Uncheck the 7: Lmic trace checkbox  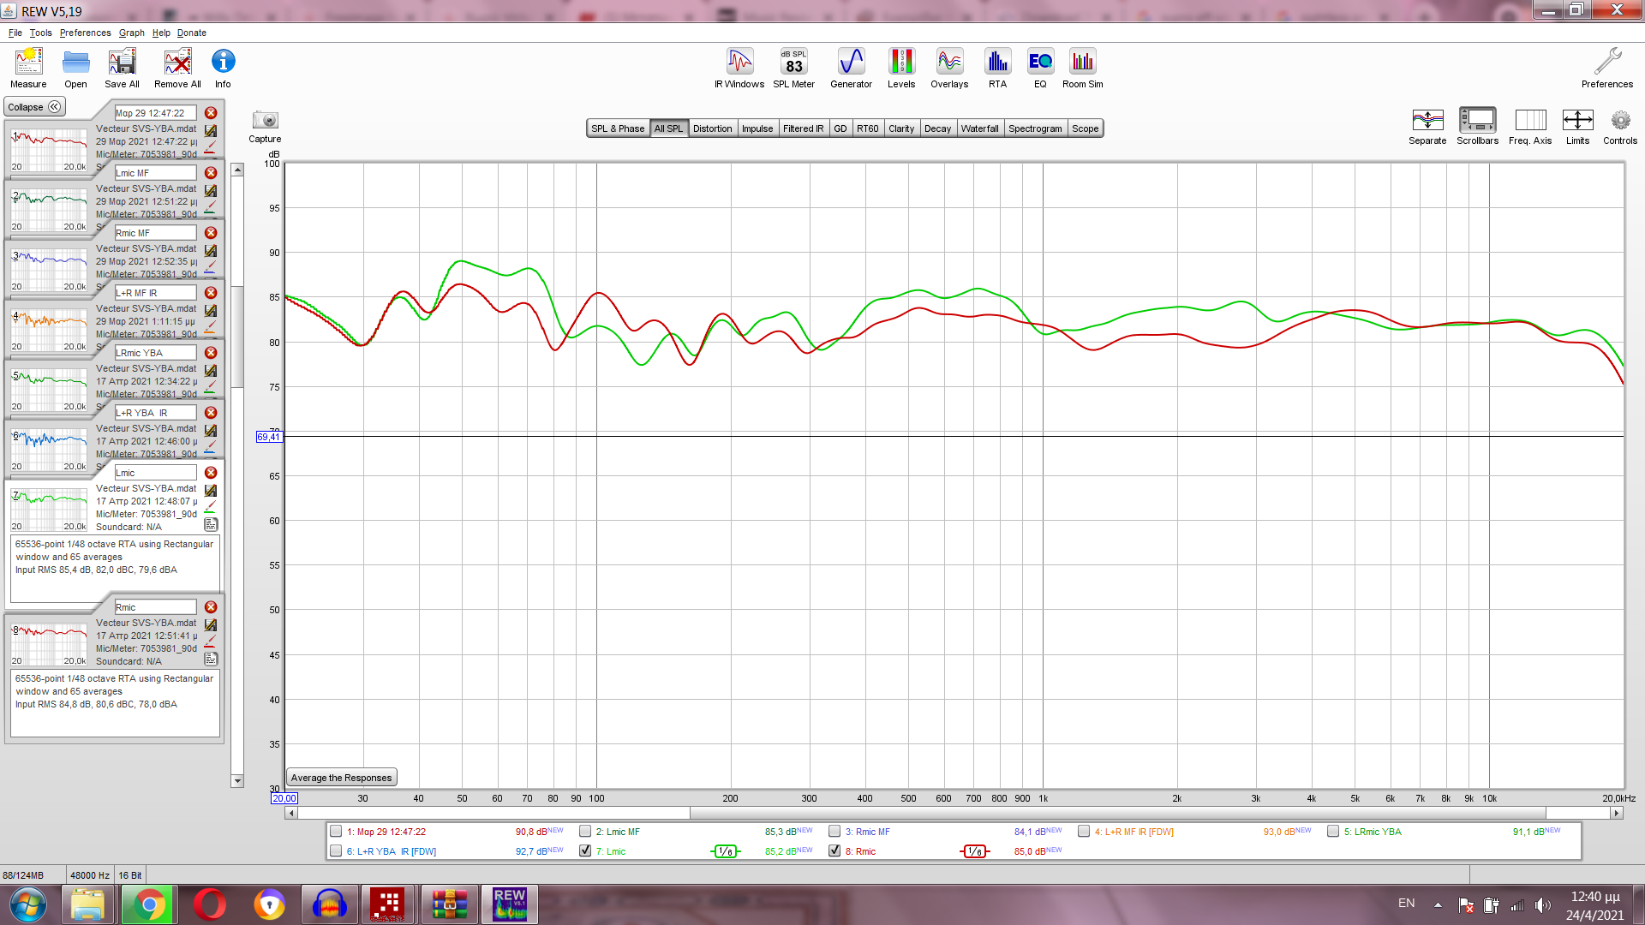pyautogui.click(x=585, y=851)
